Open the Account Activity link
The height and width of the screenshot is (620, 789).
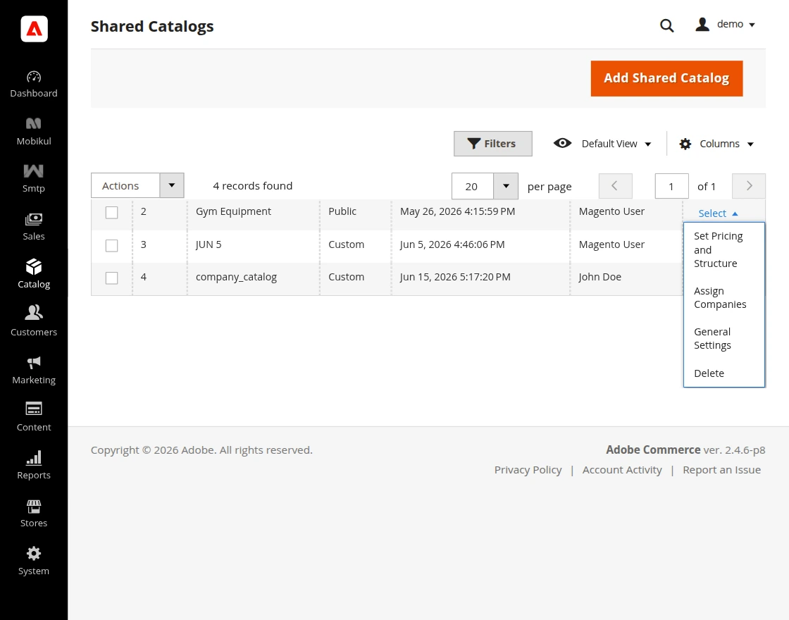[x=622, y=470]
